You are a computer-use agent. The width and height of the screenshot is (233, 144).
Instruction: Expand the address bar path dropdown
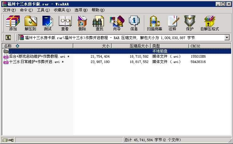click(x=227, y=37)
